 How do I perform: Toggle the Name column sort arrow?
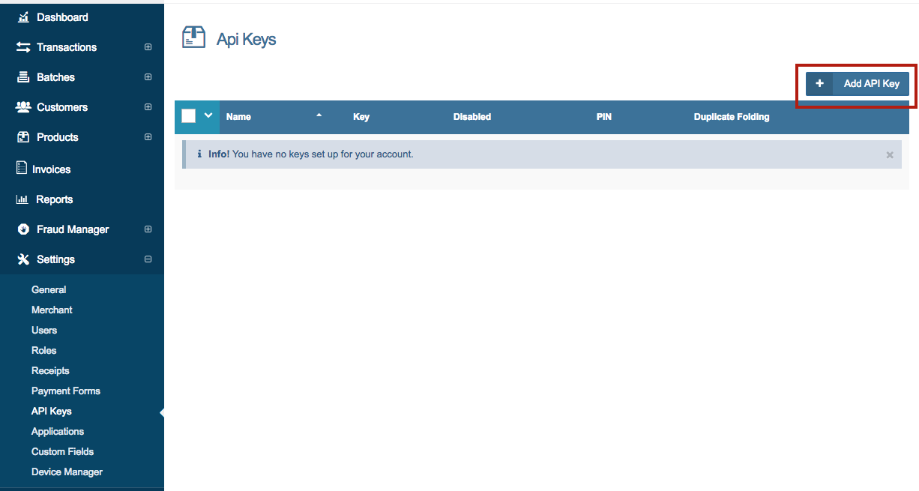pos(319,116)
